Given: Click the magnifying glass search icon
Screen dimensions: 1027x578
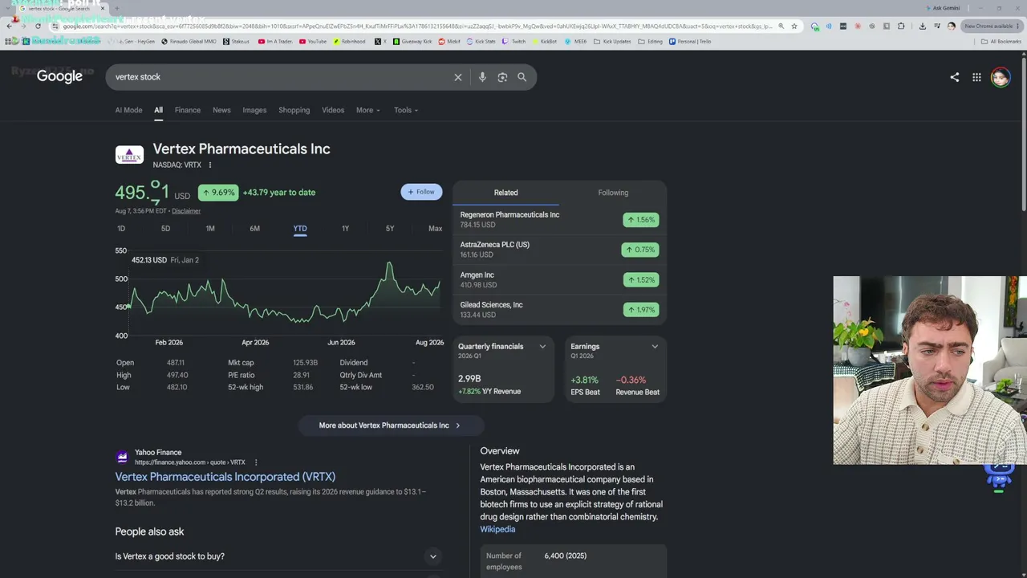Looking at the screenshot, I should coord(522,77).
